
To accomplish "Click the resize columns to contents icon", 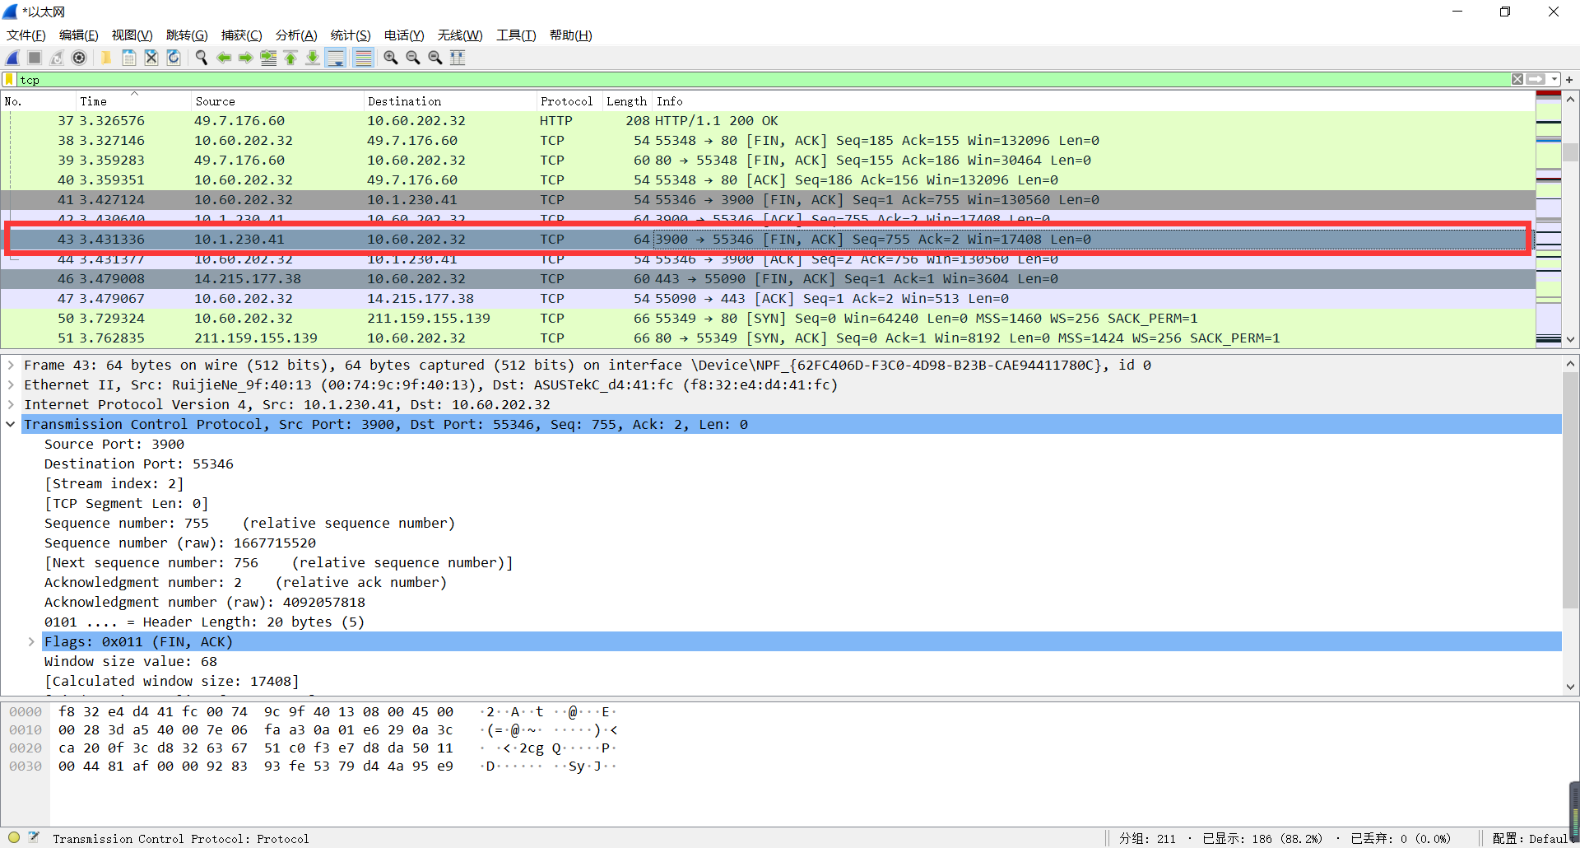I will pos(458,58).
